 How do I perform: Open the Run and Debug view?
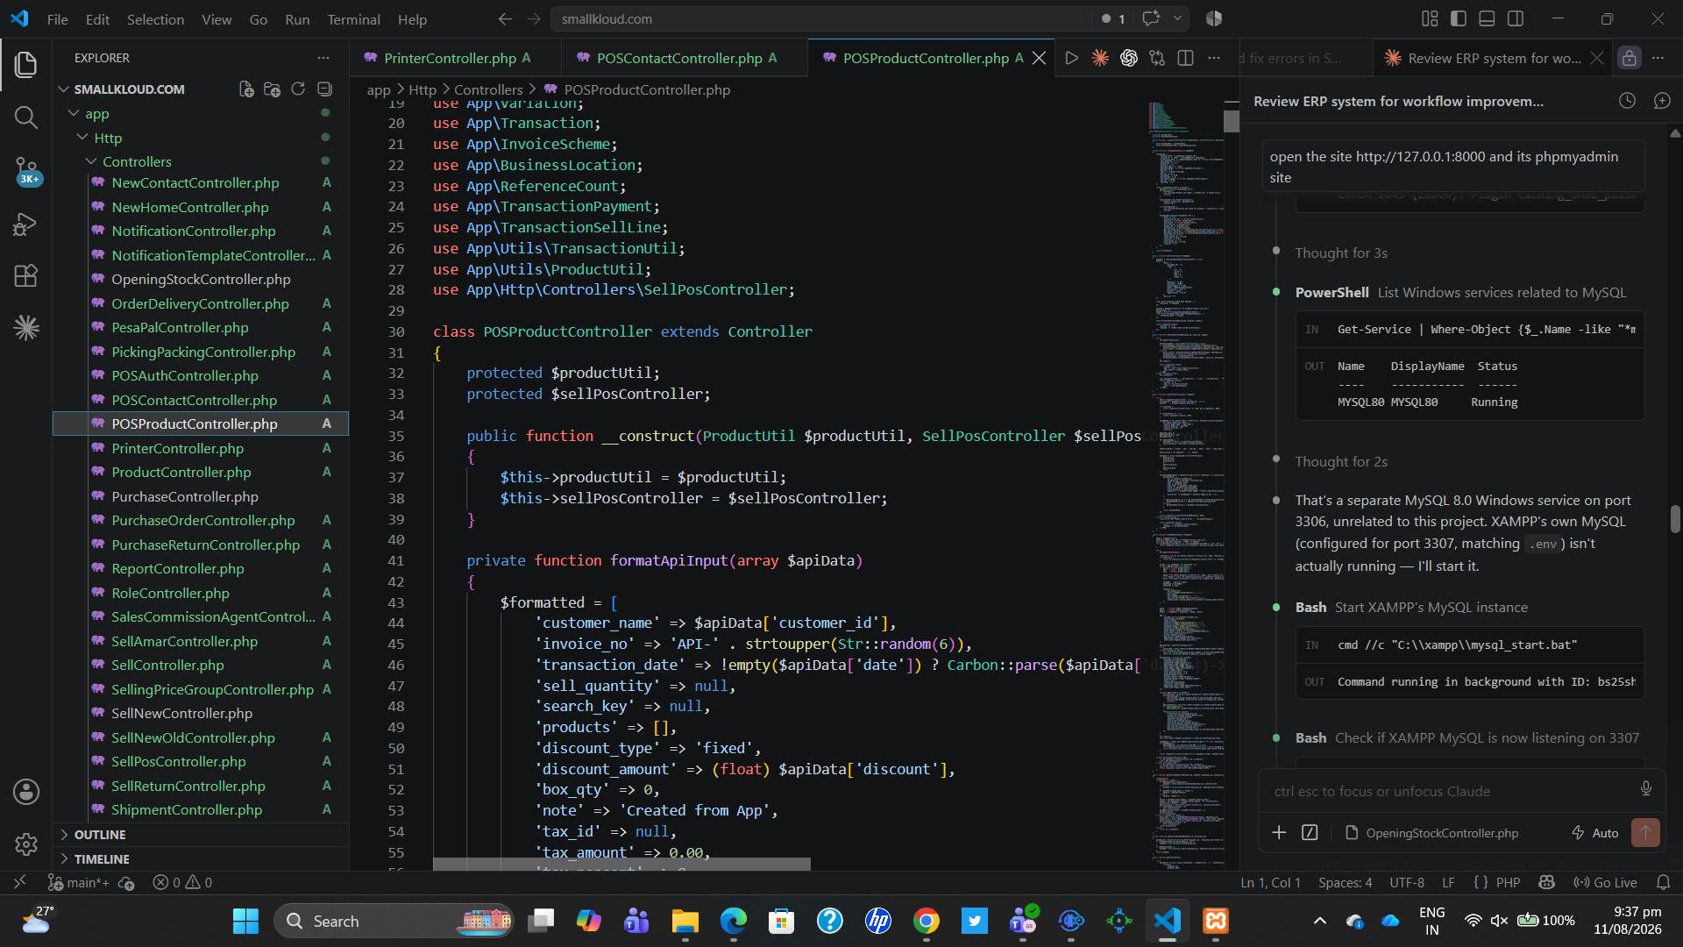[x=26, y=224]
